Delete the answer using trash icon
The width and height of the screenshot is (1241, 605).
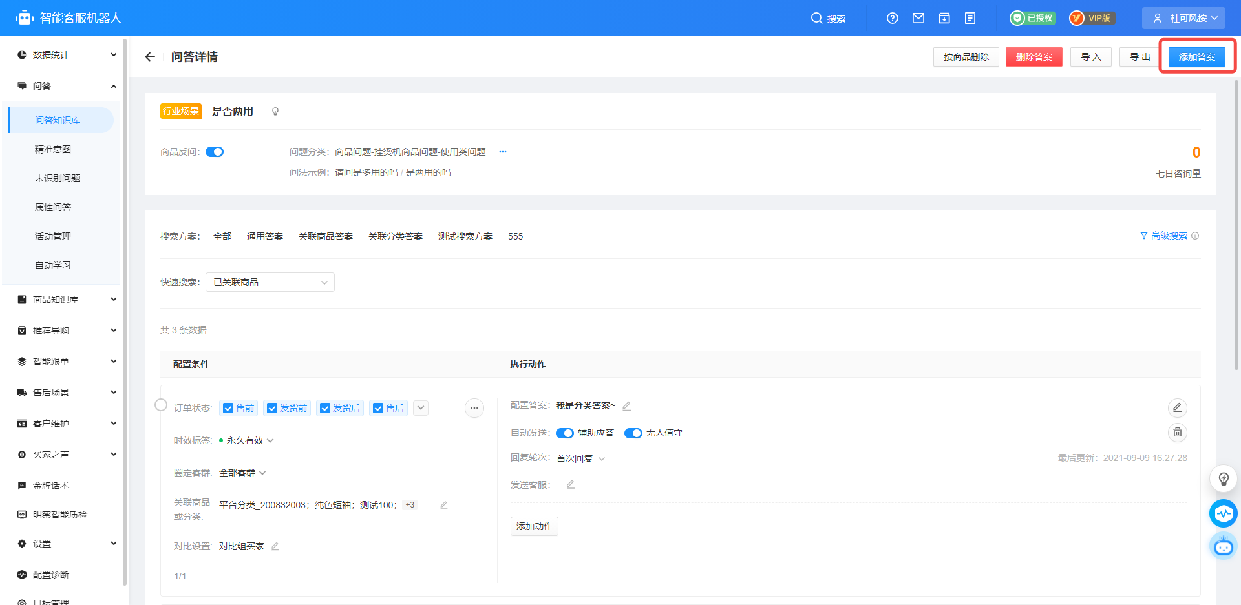(x=1178, y=432)
